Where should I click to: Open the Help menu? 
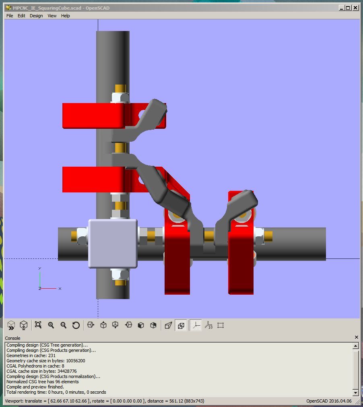click(65, 16)
